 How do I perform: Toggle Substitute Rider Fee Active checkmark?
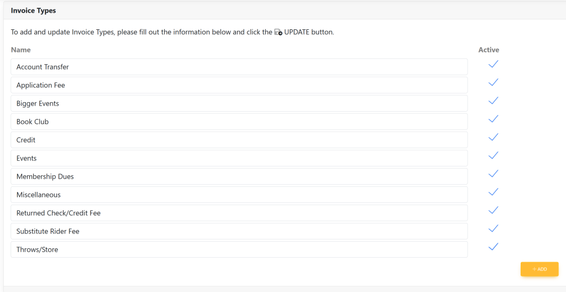point(493,228)
